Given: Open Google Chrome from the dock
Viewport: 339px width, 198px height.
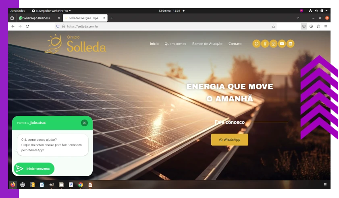Looking at the screenshot, I should tap(81, 185).
